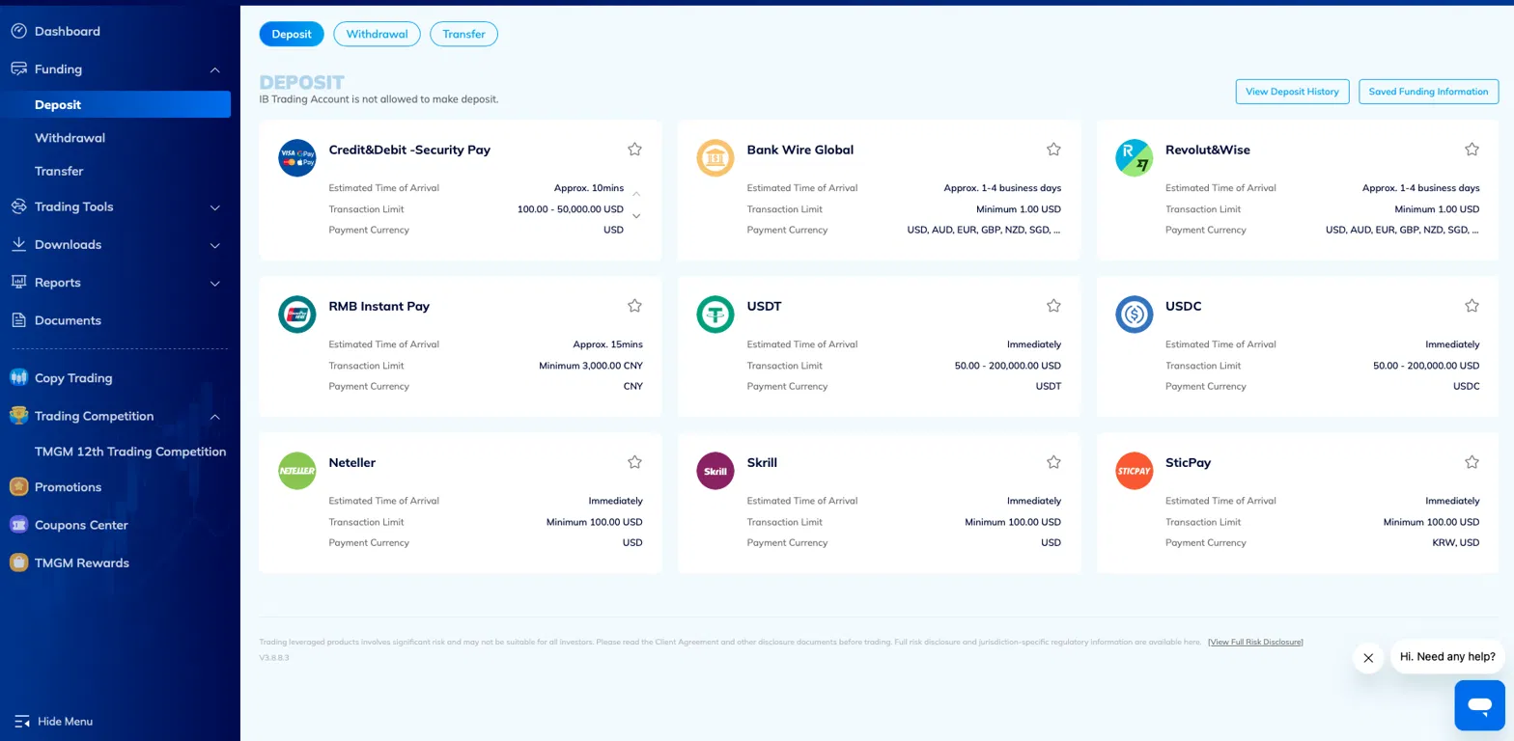Viewport: 1514px width, 741px height.
Task: Mark SticPay as favorite with star
Action: point(1472,462)
